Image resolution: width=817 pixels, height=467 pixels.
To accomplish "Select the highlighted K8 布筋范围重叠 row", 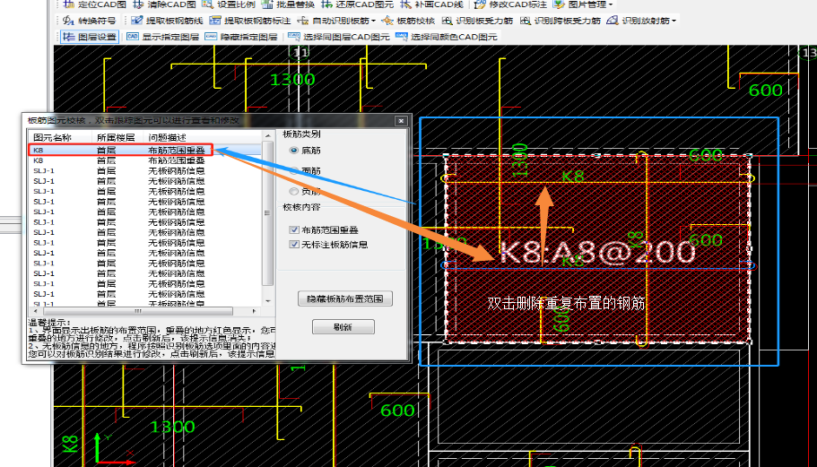I will (120, 150).
